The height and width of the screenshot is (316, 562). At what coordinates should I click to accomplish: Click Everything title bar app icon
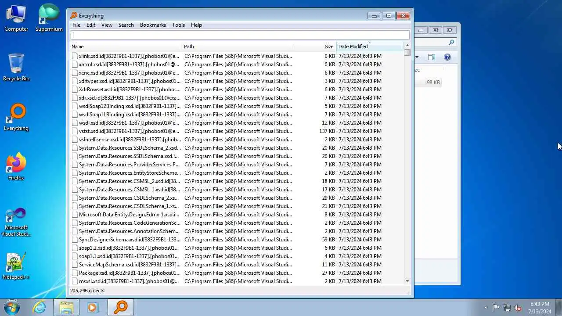(x=74, y=15)
